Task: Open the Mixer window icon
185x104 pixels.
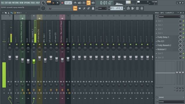Action: [142, 8]
